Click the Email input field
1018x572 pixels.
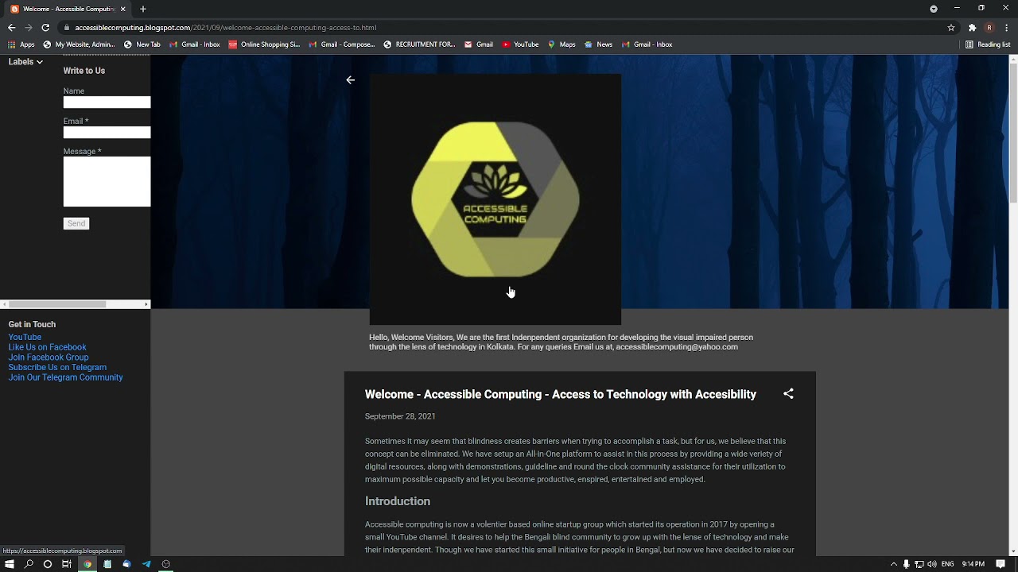[x=107, y=133]
